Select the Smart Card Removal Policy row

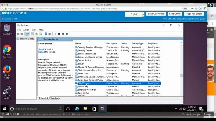coord(118,80)
